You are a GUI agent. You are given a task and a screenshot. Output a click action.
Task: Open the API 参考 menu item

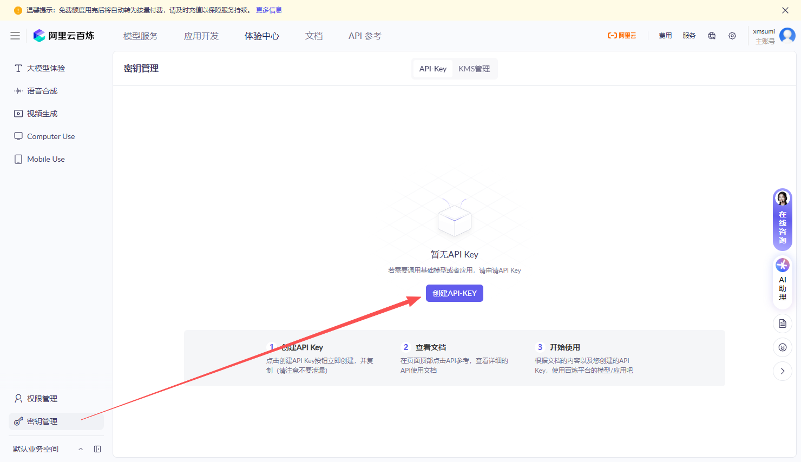pos(365,36)
